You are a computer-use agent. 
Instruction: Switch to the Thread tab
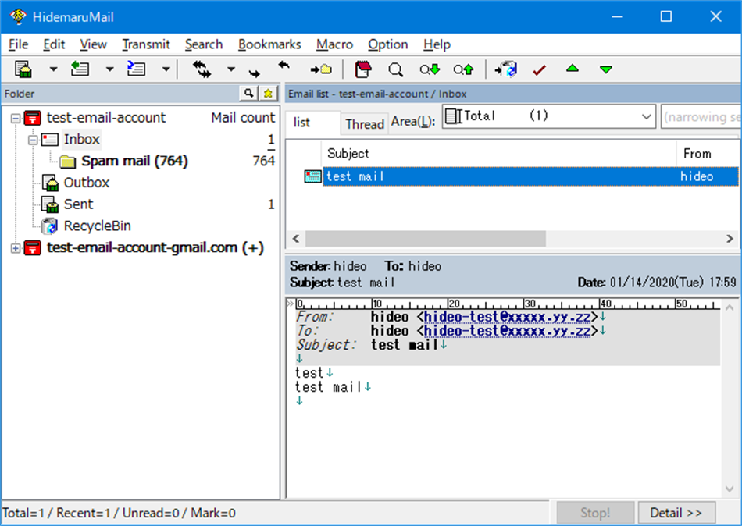point(365,124)
